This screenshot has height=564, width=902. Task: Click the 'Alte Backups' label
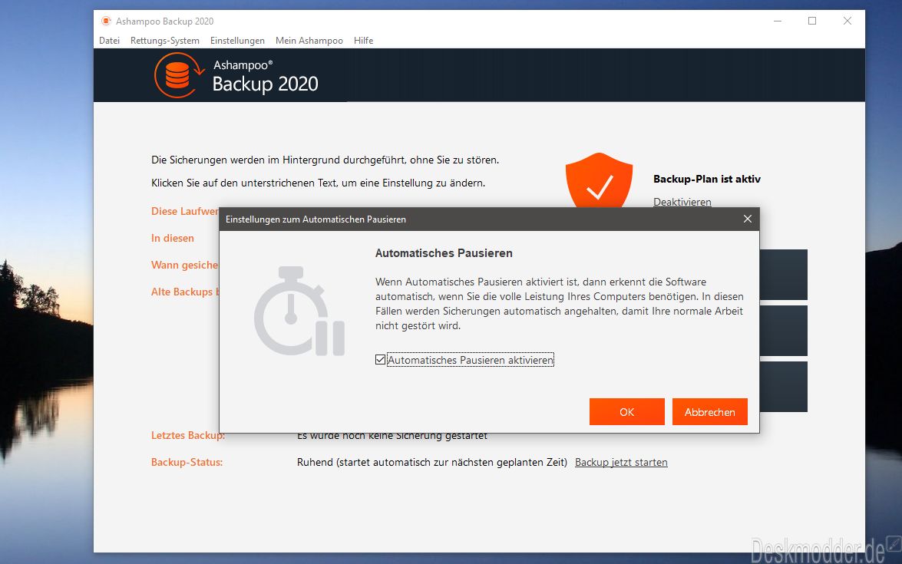coord(185,292)
